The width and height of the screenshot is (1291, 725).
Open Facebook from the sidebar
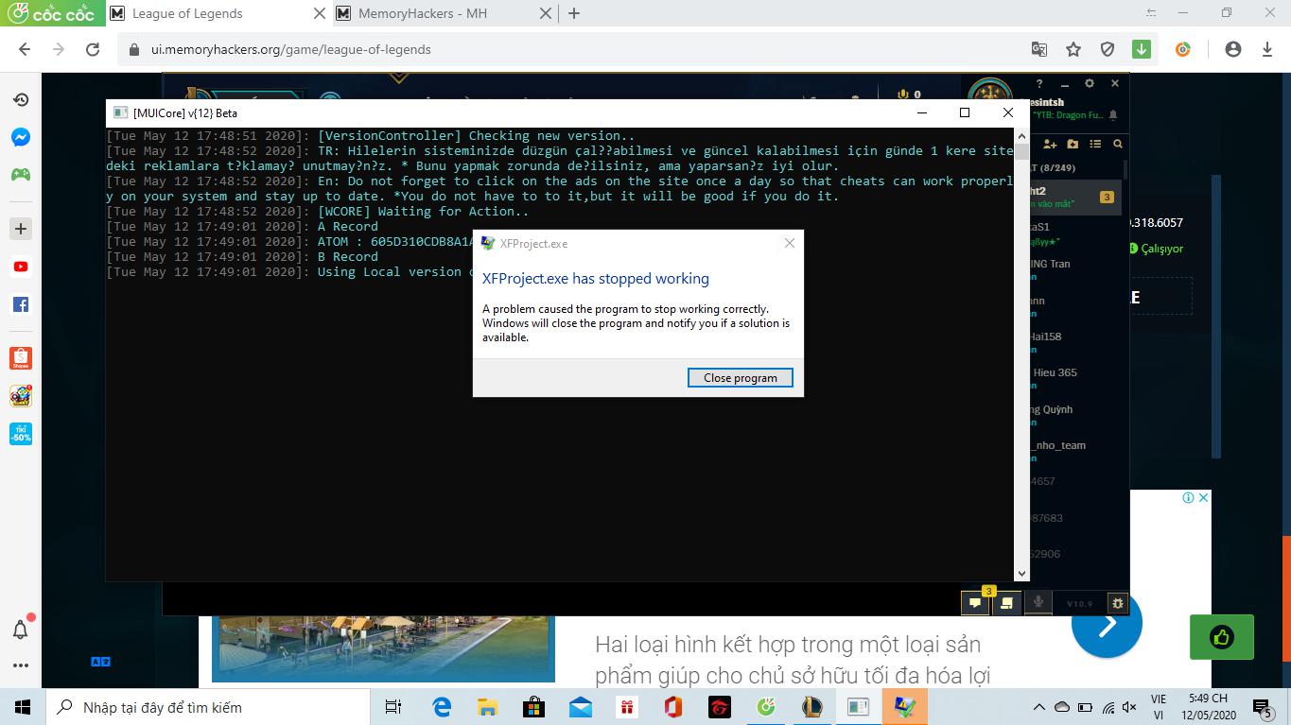(21, 304)
